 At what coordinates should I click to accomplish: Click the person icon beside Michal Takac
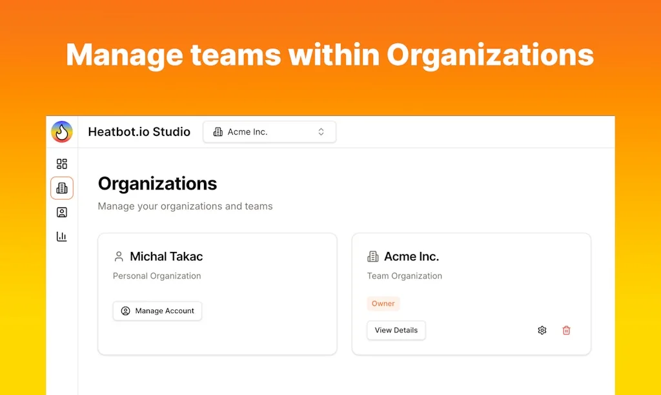119,256
